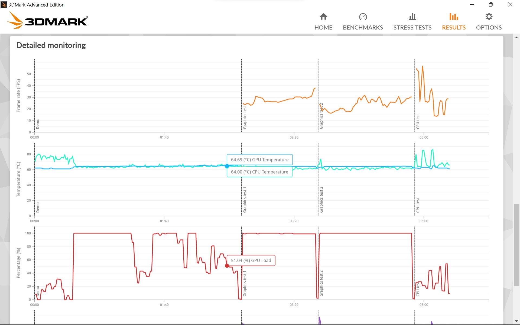Open Options via gear icon
520x325 pixels.
tap(489, 17)
